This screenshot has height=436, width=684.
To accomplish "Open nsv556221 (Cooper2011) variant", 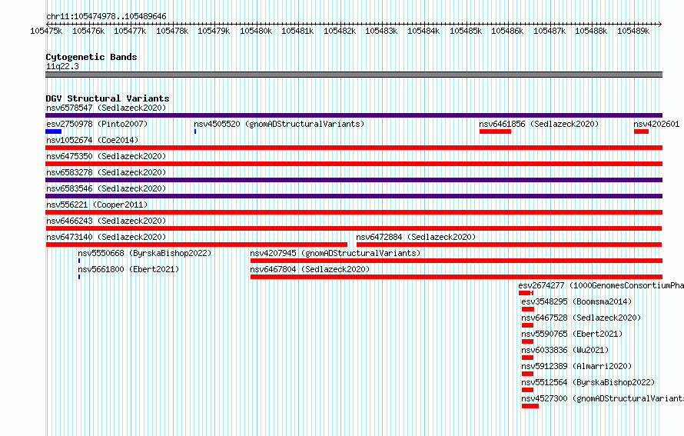I will click(x=97, y=205).
